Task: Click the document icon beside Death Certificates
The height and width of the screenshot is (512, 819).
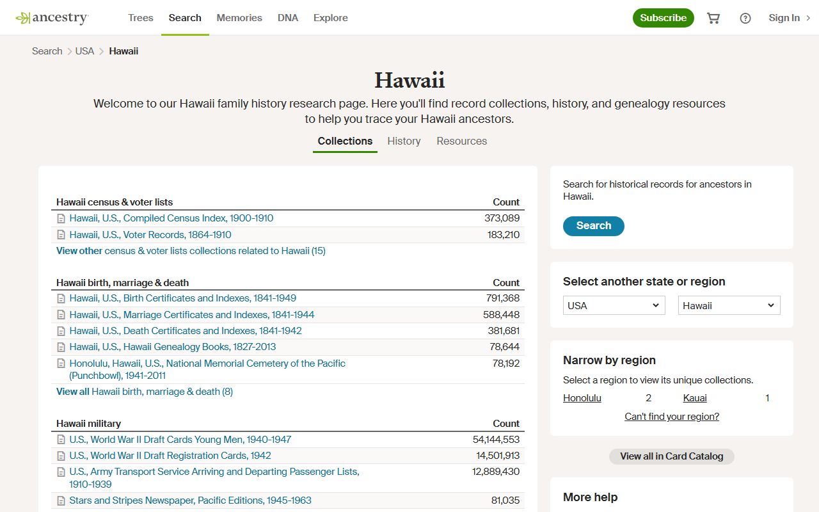Action: pyautogui.click(x=61, y=331)
